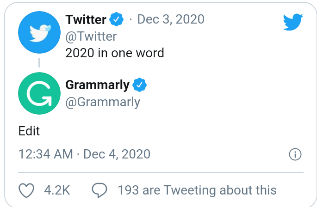Click the "2020 in one word" tweet text
The height and width of the screenshot is (207, 323).
115,53
